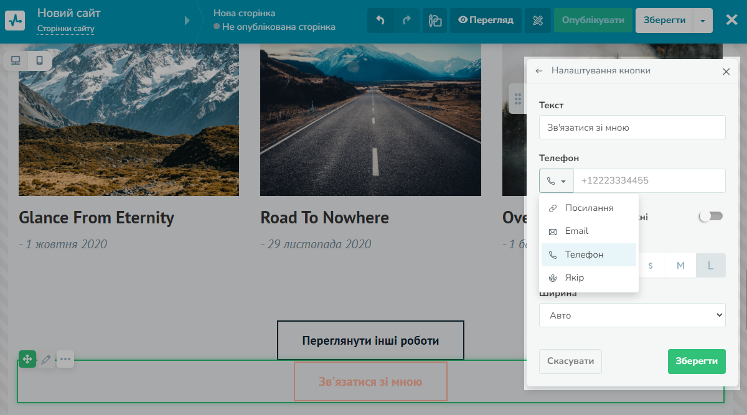This screenshot has height=415, width=747.
Task: Select size M option
Action: [680, 266]
